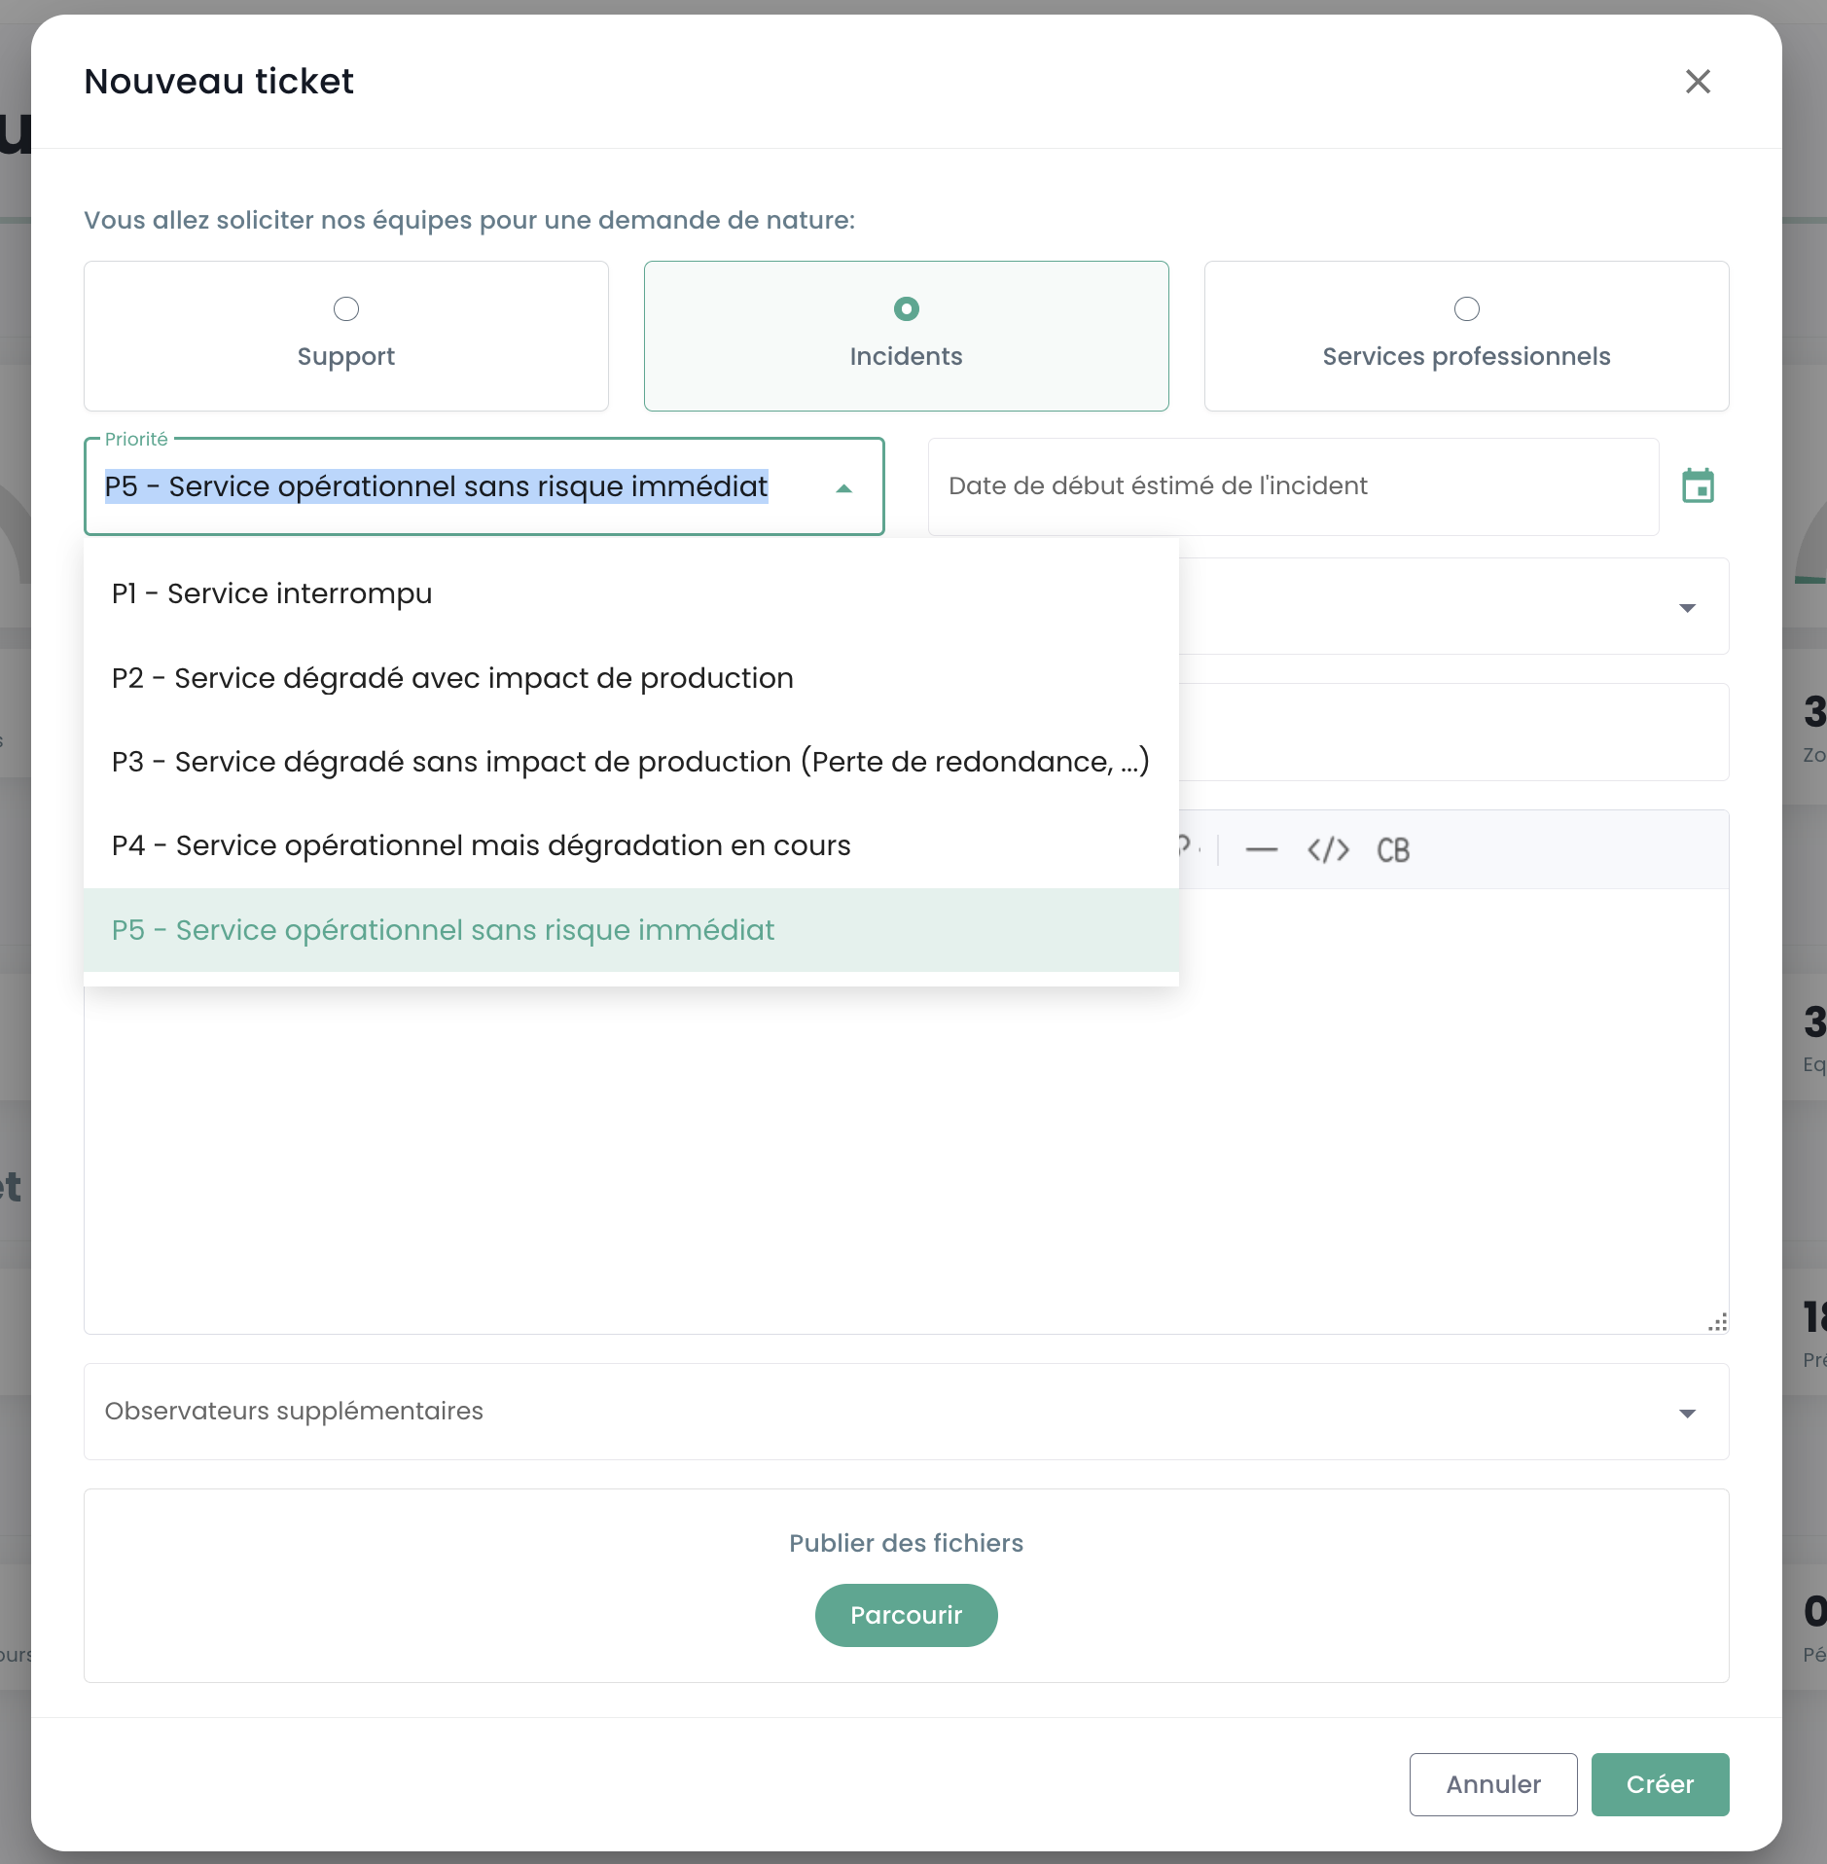This screenshot has width=1827, height=1864.
Task: Open the incident date calendar picker
Action: point(1698,486)
